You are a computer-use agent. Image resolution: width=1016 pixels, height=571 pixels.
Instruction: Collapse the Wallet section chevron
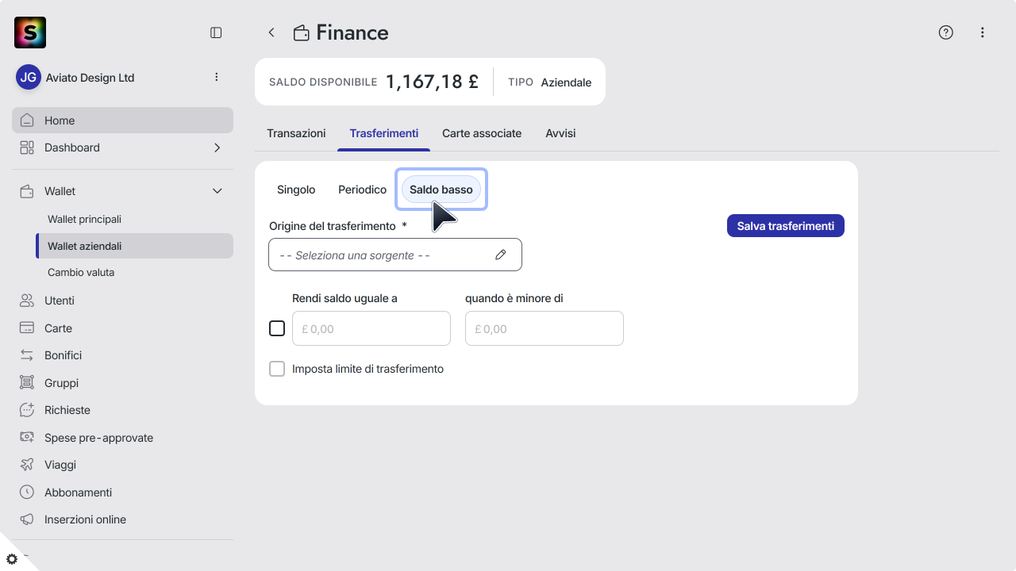click(x=217, y=191)
